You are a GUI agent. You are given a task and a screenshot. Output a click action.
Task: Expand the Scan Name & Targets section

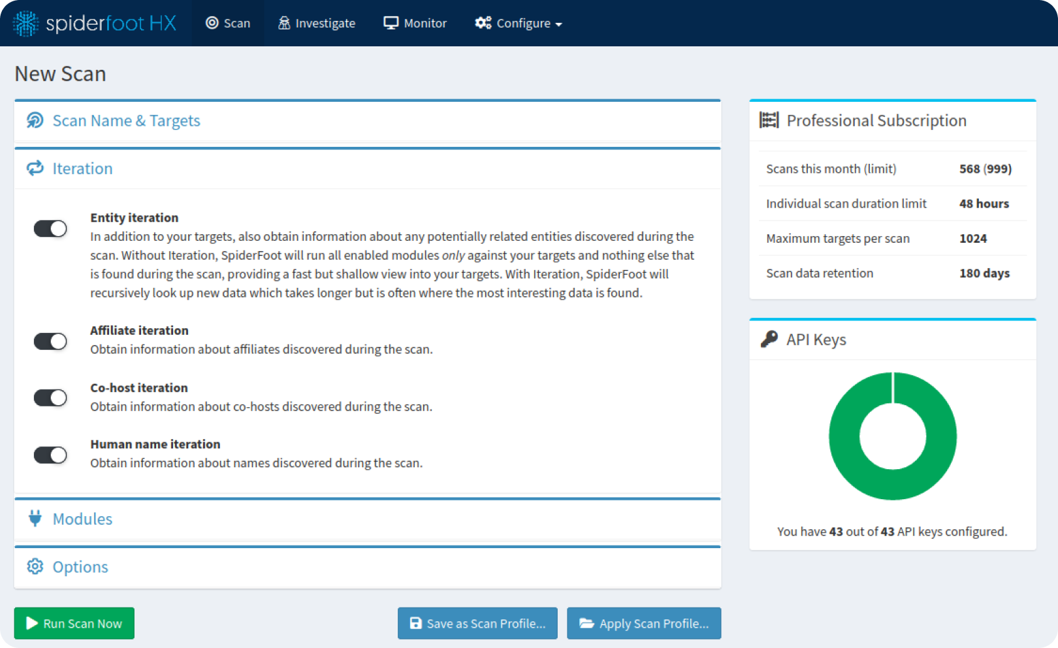pyautogui.click(x=368, y=121)
